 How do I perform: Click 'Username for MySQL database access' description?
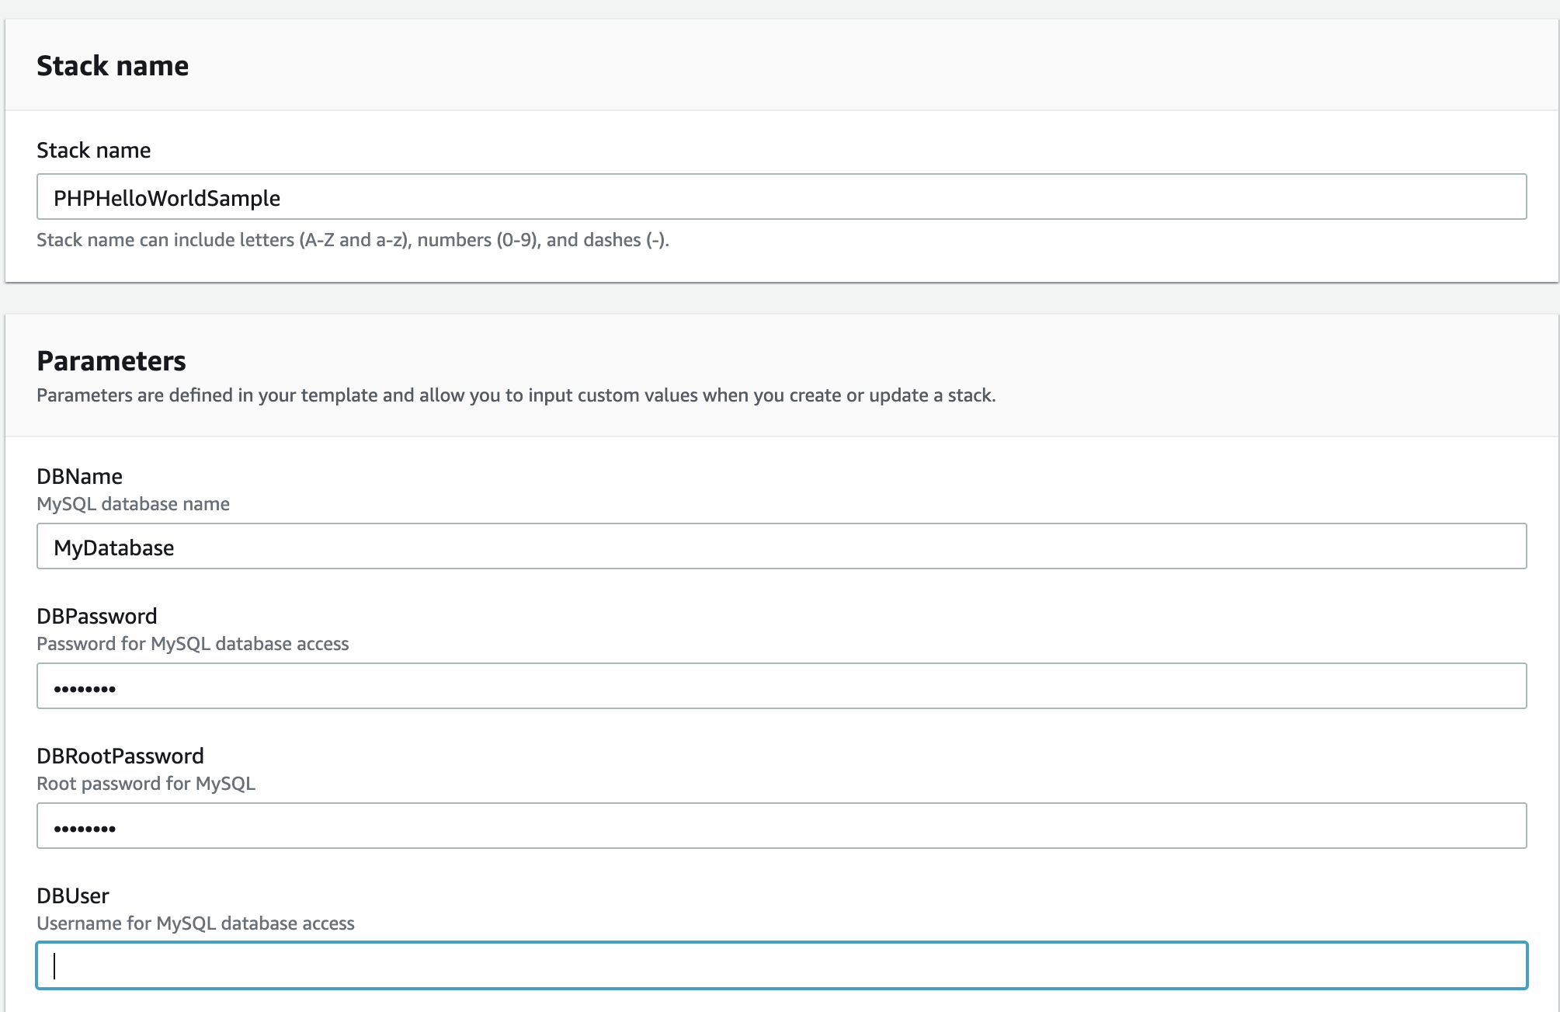(196, 923)
